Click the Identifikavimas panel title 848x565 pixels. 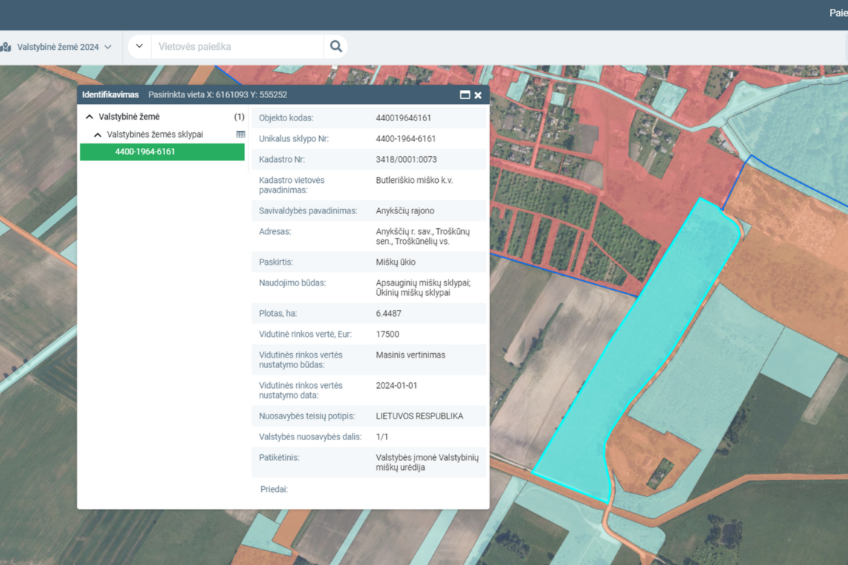point(110,95)
